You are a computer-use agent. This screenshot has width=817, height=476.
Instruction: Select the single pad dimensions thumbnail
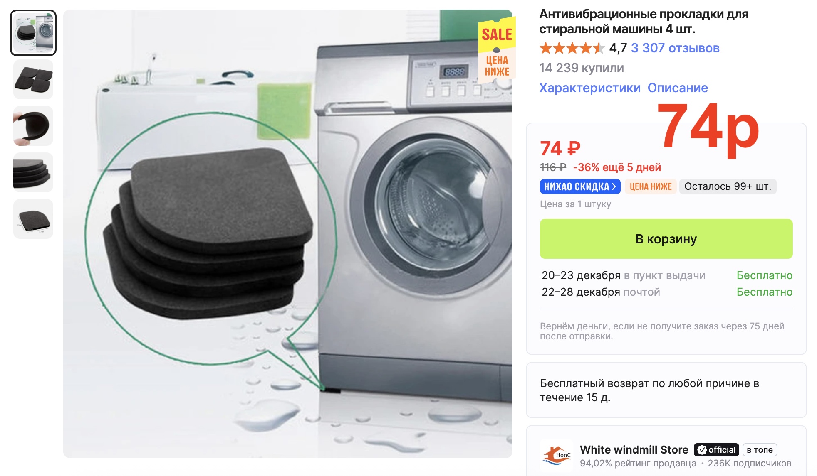[33, 219]
